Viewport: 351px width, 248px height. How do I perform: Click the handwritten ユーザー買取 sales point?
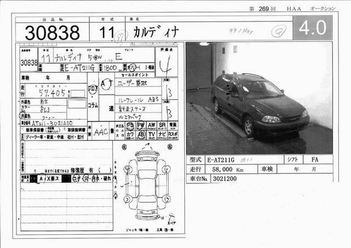pyautogui.click(x=132, y=83)
